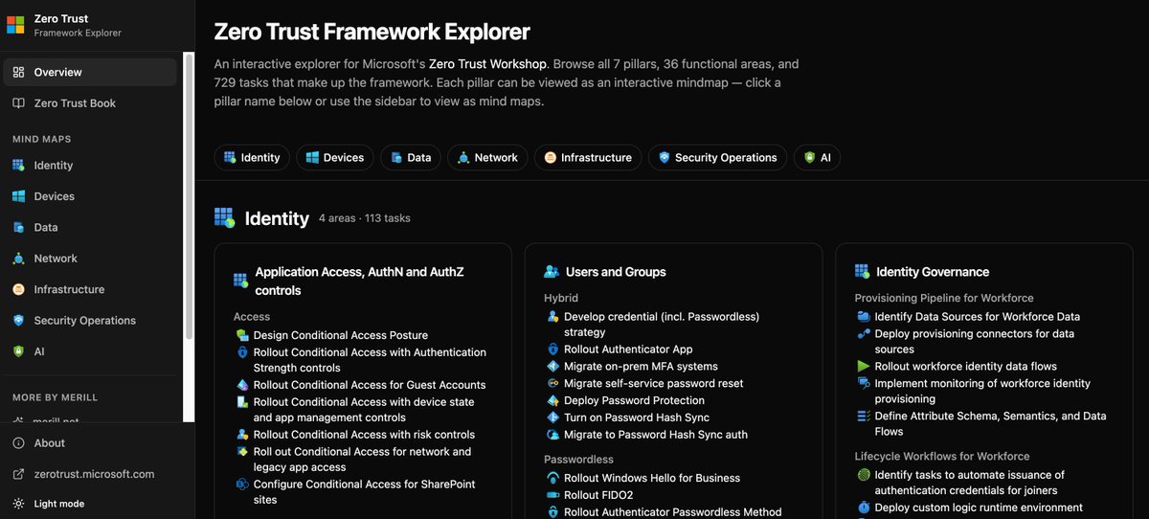Click the Security Operations pillar chip

tap(717, 157)
